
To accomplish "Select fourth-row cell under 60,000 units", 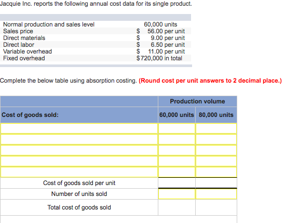I will (x=177, y=161).
